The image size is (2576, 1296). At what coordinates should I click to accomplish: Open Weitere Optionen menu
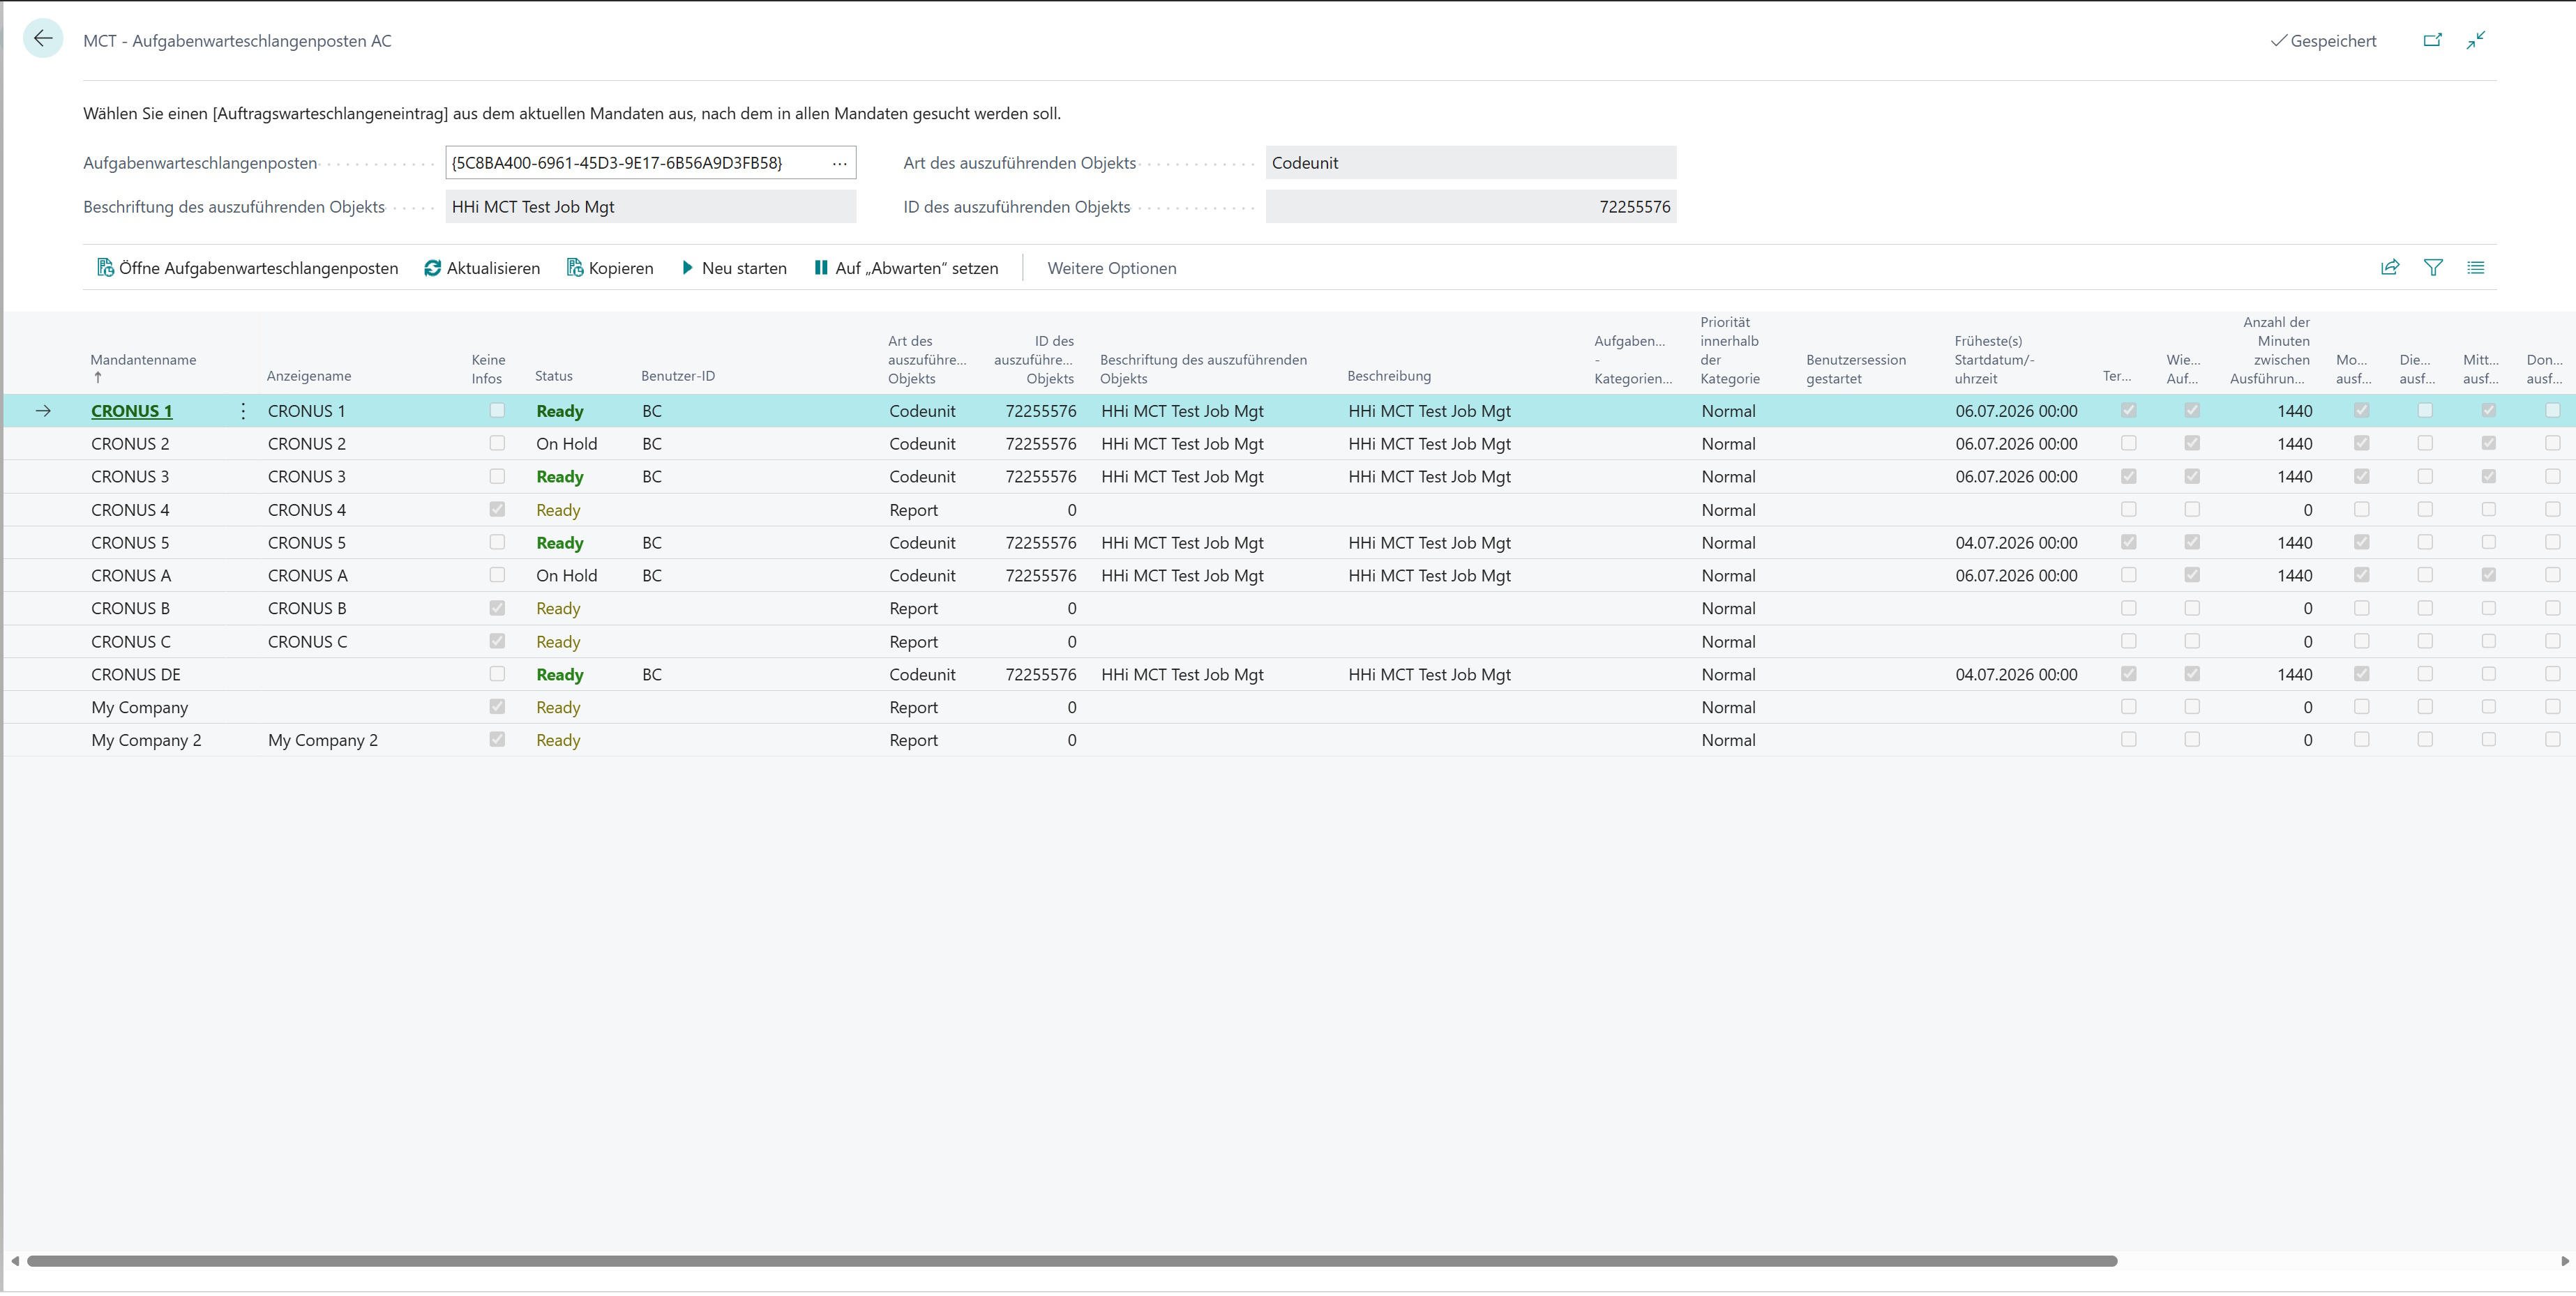pos(1112,268)
